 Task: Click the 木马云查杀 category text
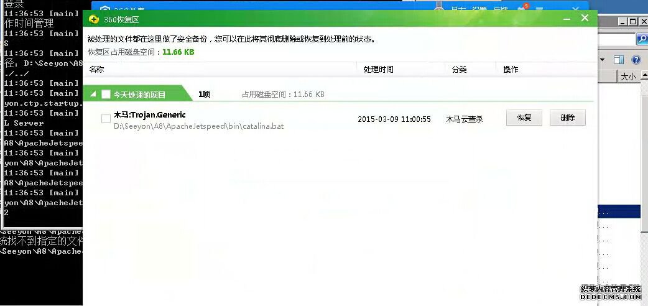click(465, 119)
